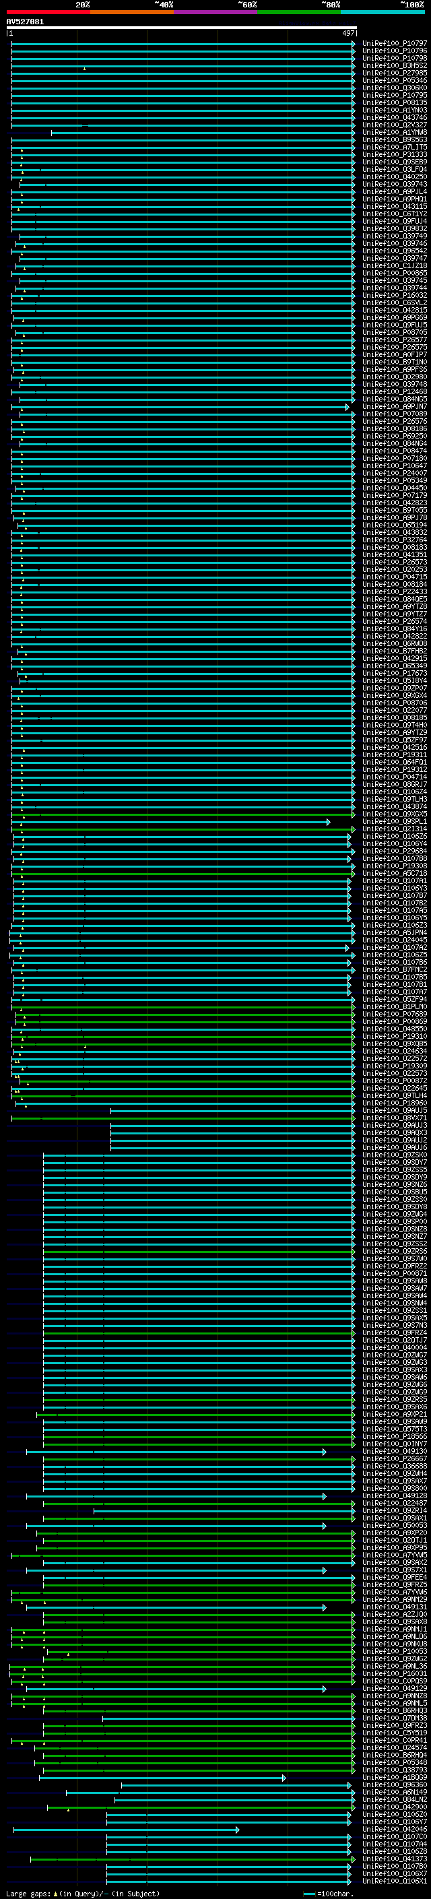
Task: Select label UniRef100_B7FHB2
Action: [395, 651]
